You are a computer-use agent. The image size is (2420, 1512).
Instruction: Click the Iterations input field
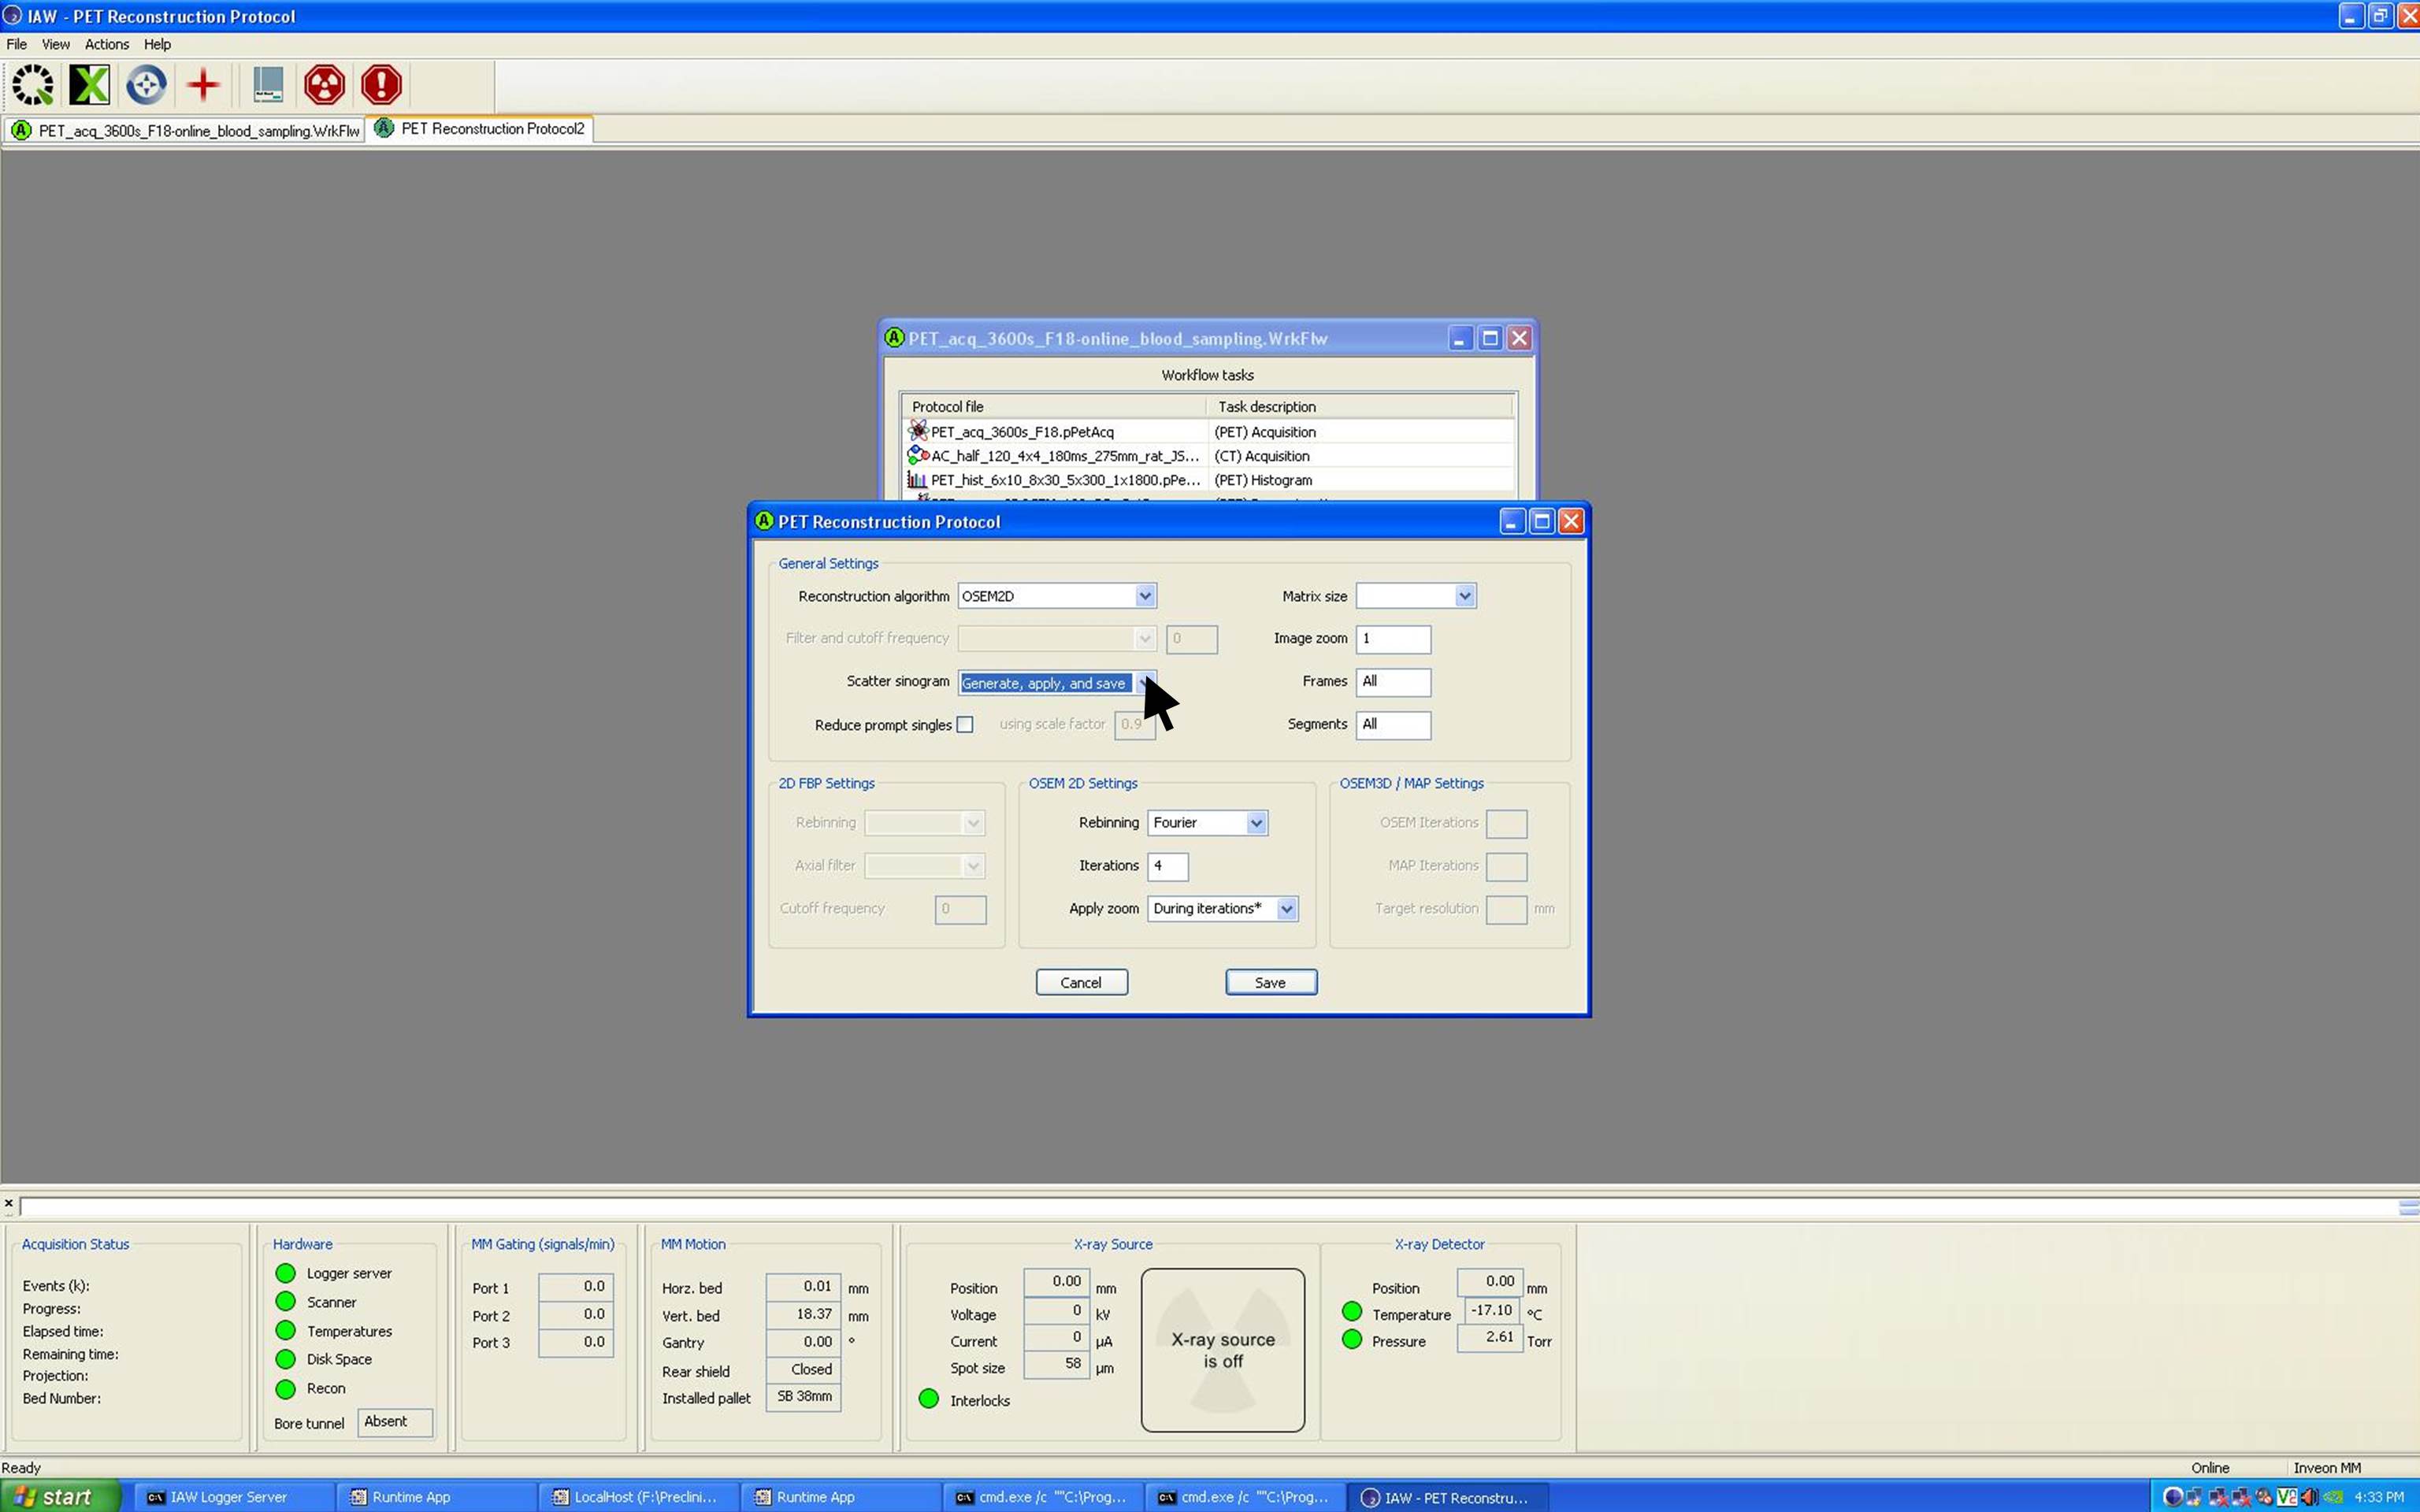1167,866
